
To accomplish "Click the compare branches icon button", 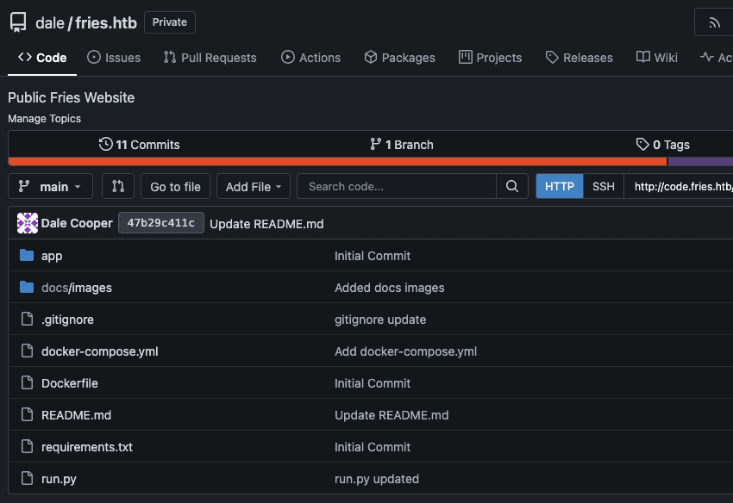I will 118,186.
